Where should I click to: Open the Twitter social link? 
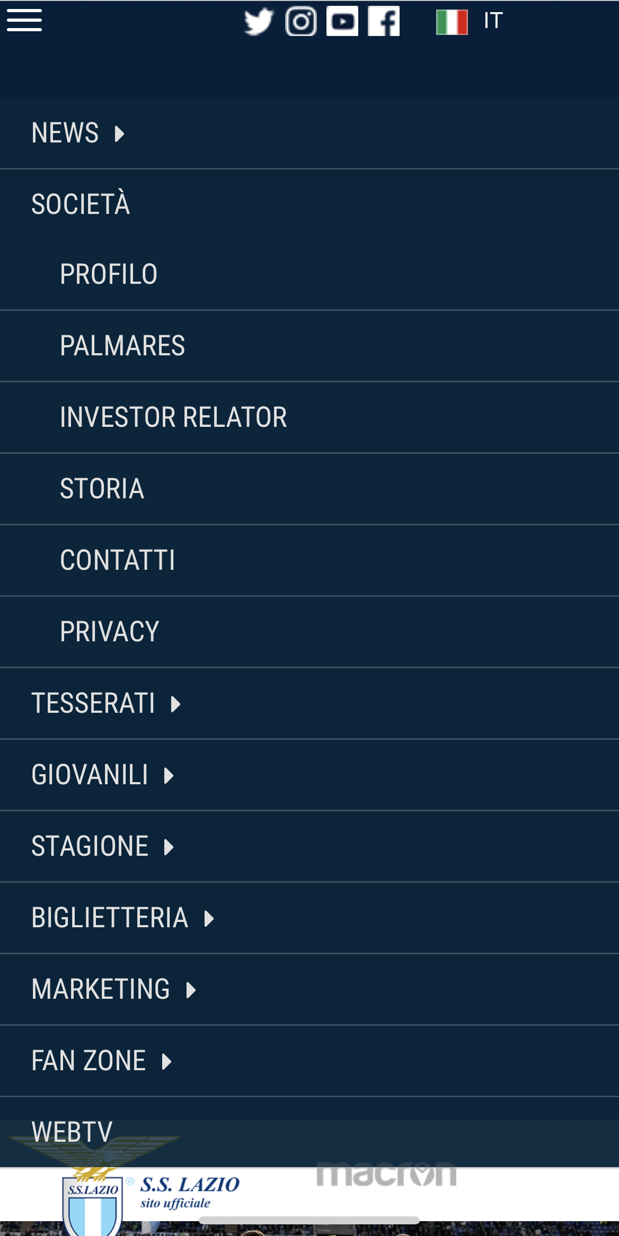(258, 22)
